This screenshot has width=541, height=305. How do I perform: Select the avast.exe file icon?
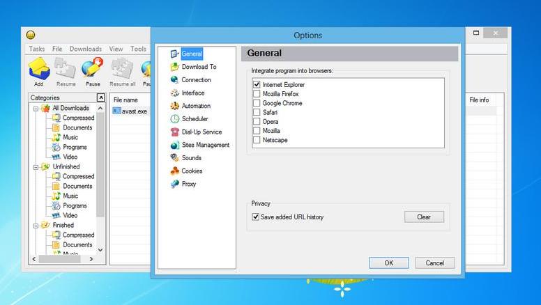(x=117, y=111)
